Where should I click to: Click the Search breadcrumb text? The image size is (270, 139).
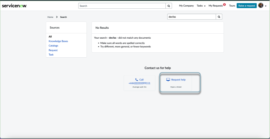pyautogui.click(x=63, y=17)
